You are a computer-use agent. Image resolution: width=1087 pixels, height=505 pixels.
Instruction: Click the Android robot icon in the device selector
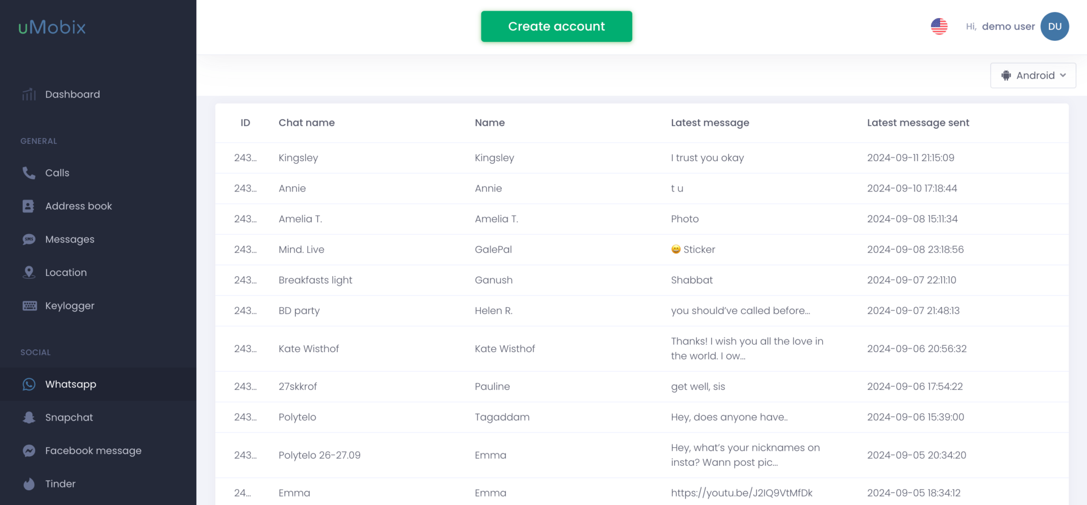(1006, 75)
